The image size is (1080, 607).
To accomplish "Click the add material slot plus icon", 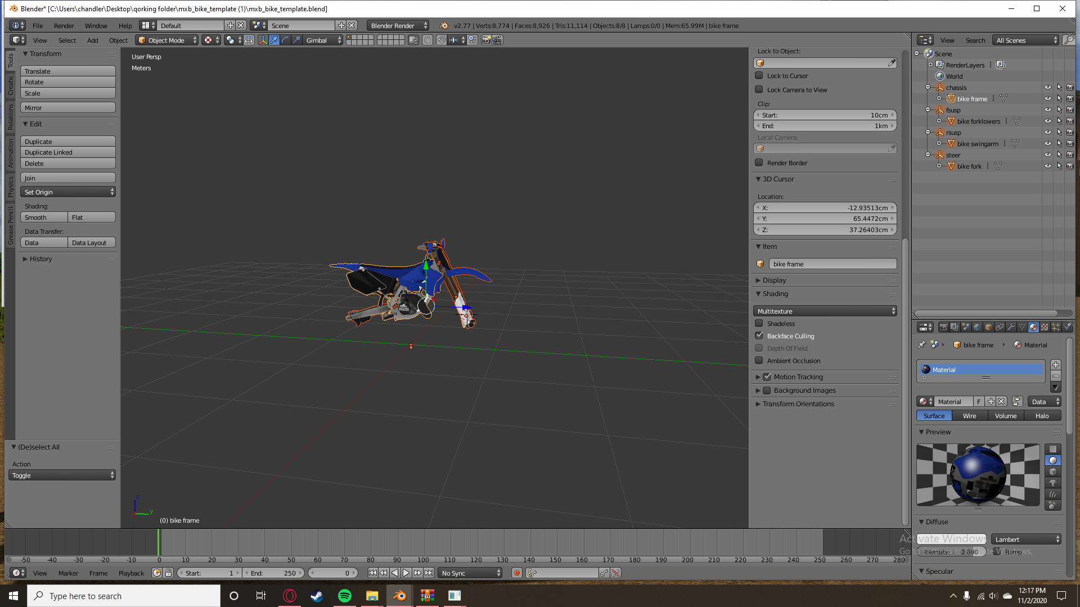I will click(1056, 365).
